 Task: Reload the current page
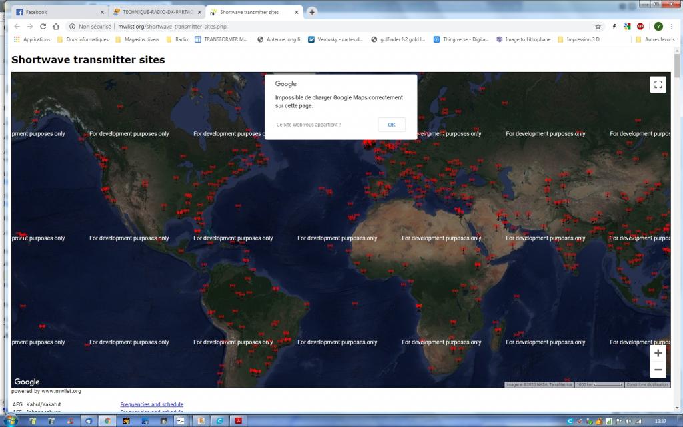coord(43,27)
